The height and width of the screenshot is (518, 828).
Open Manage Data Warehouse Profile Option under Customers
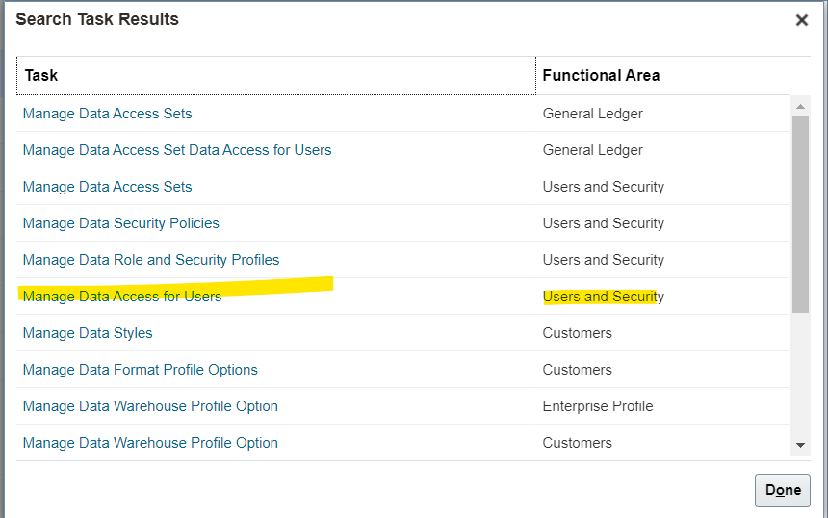pyautogui.click(x=150, y=443)
